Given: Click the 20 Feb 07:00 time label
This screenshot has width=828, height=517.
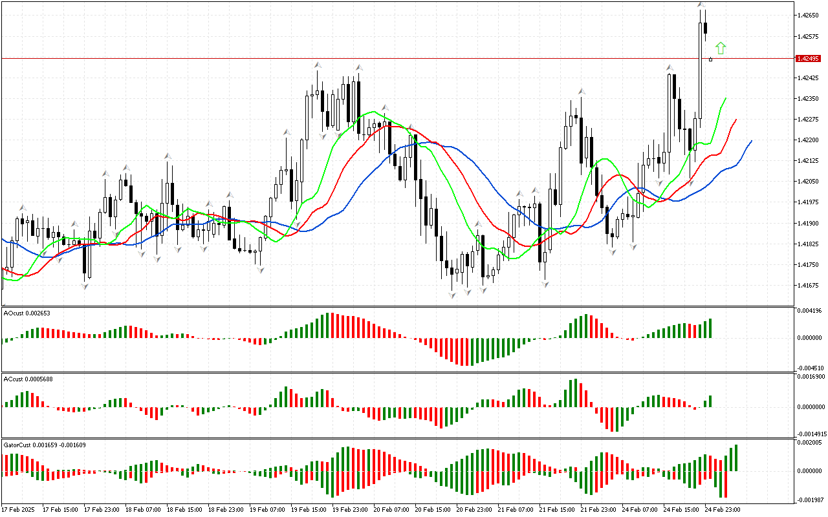Looking at the screenshot, I should tap(391, 510).
